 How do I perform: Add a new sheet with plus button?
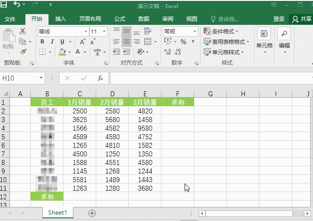pyautogui.click(x=92, y=213)
